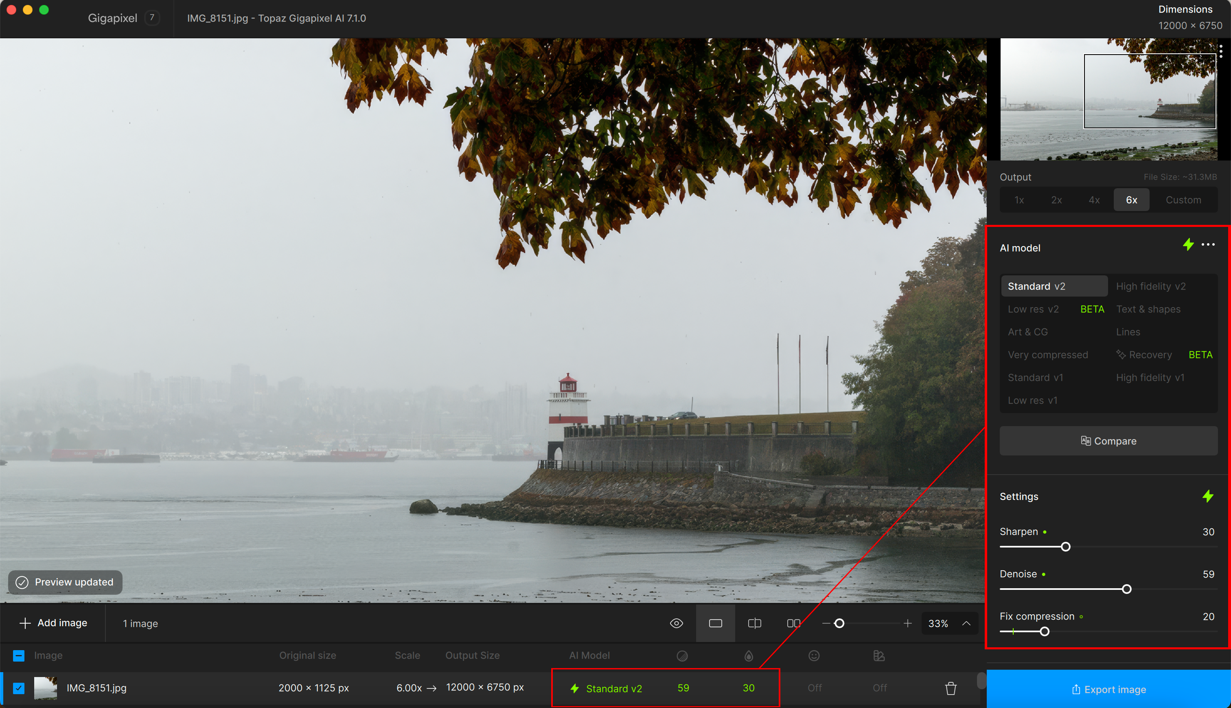
Task: Open the navigator panel vertical dots menu
Action: pos(1221,51)
